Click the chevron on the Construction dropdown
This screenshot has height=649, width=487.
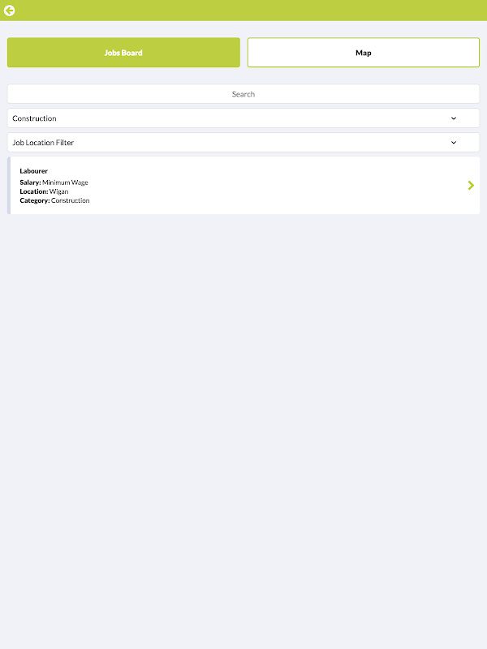point(454,118)
